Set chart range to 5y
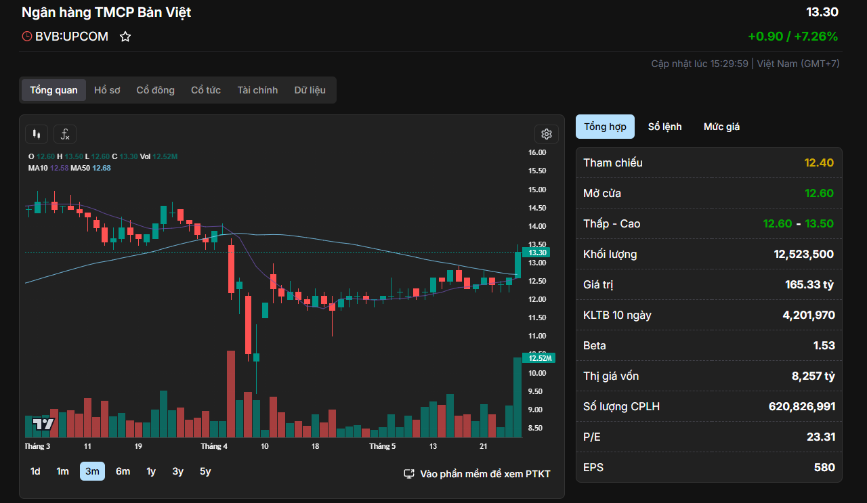This screenshot has height=503, width=867. tap(205, 471)
